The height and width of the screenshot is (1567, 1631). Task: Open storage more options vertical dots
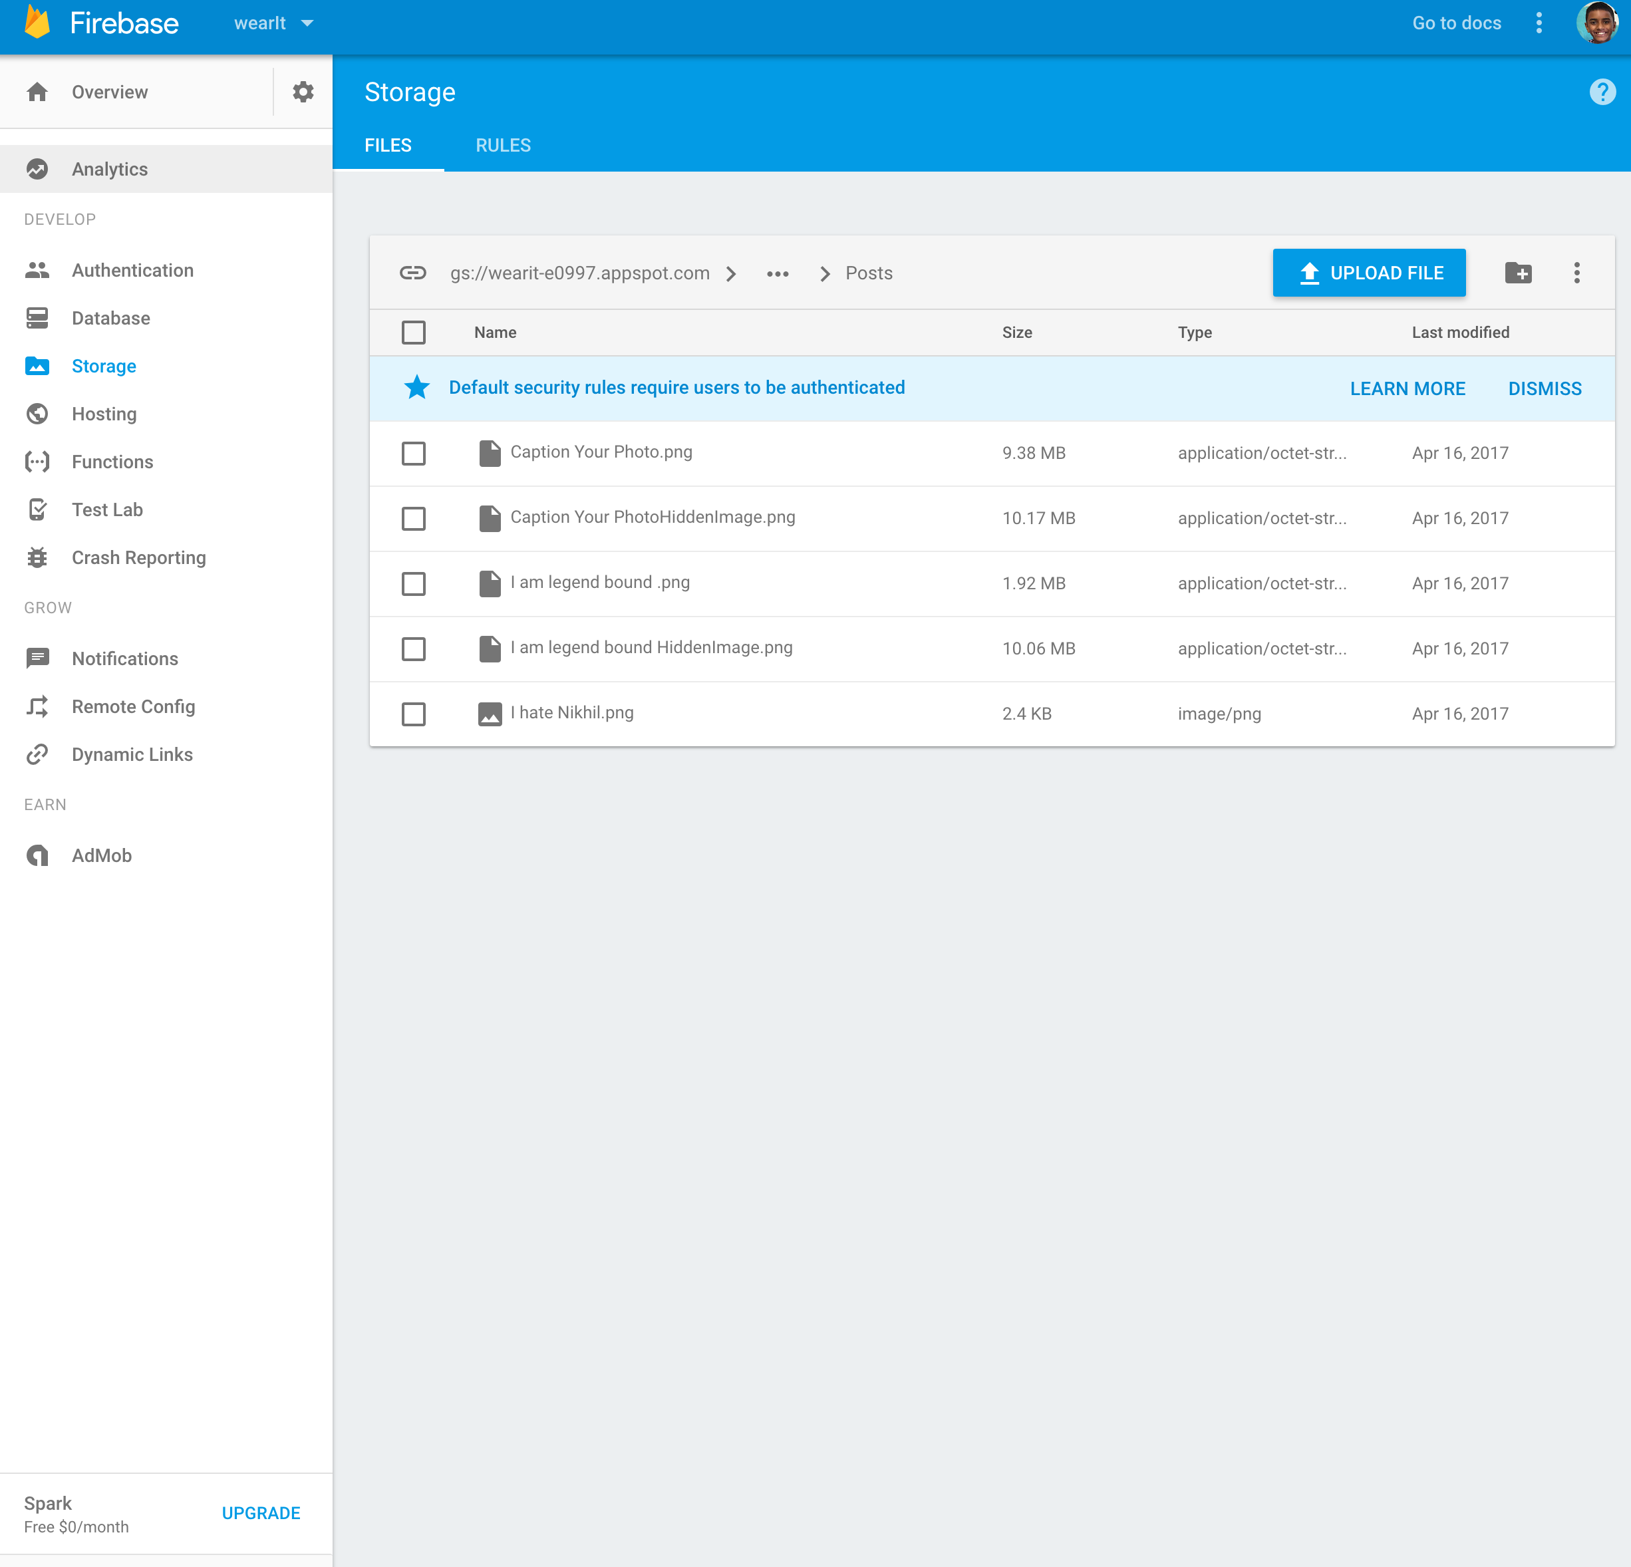coord(1576,273)
